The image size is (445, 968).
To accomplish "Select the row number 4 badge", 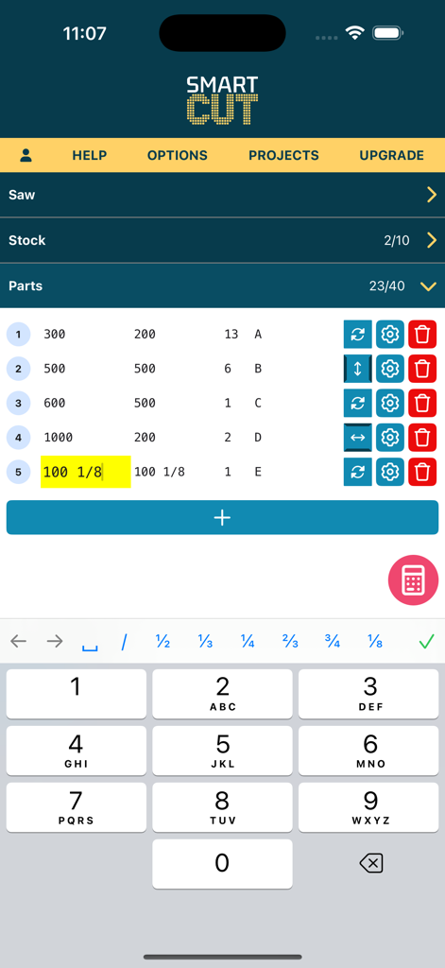I will pyautogui.click(x=19, y=438).
